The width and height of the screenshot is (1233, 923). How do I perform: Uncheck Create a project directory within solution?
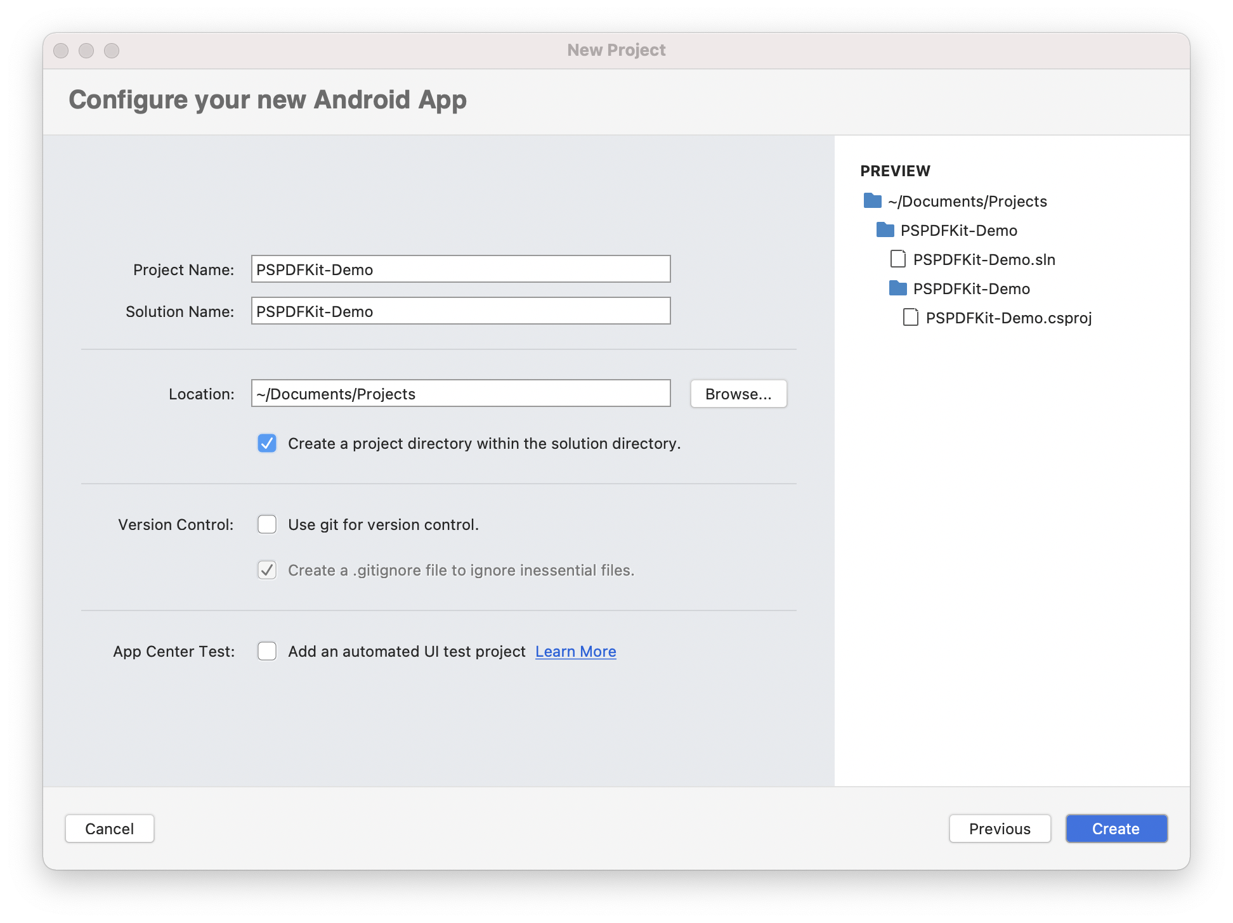267,443
